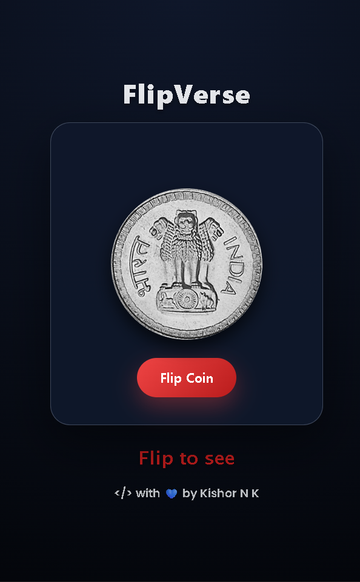Click the coin image
Viewport: 360px width, 582px height.
point(187,264)
